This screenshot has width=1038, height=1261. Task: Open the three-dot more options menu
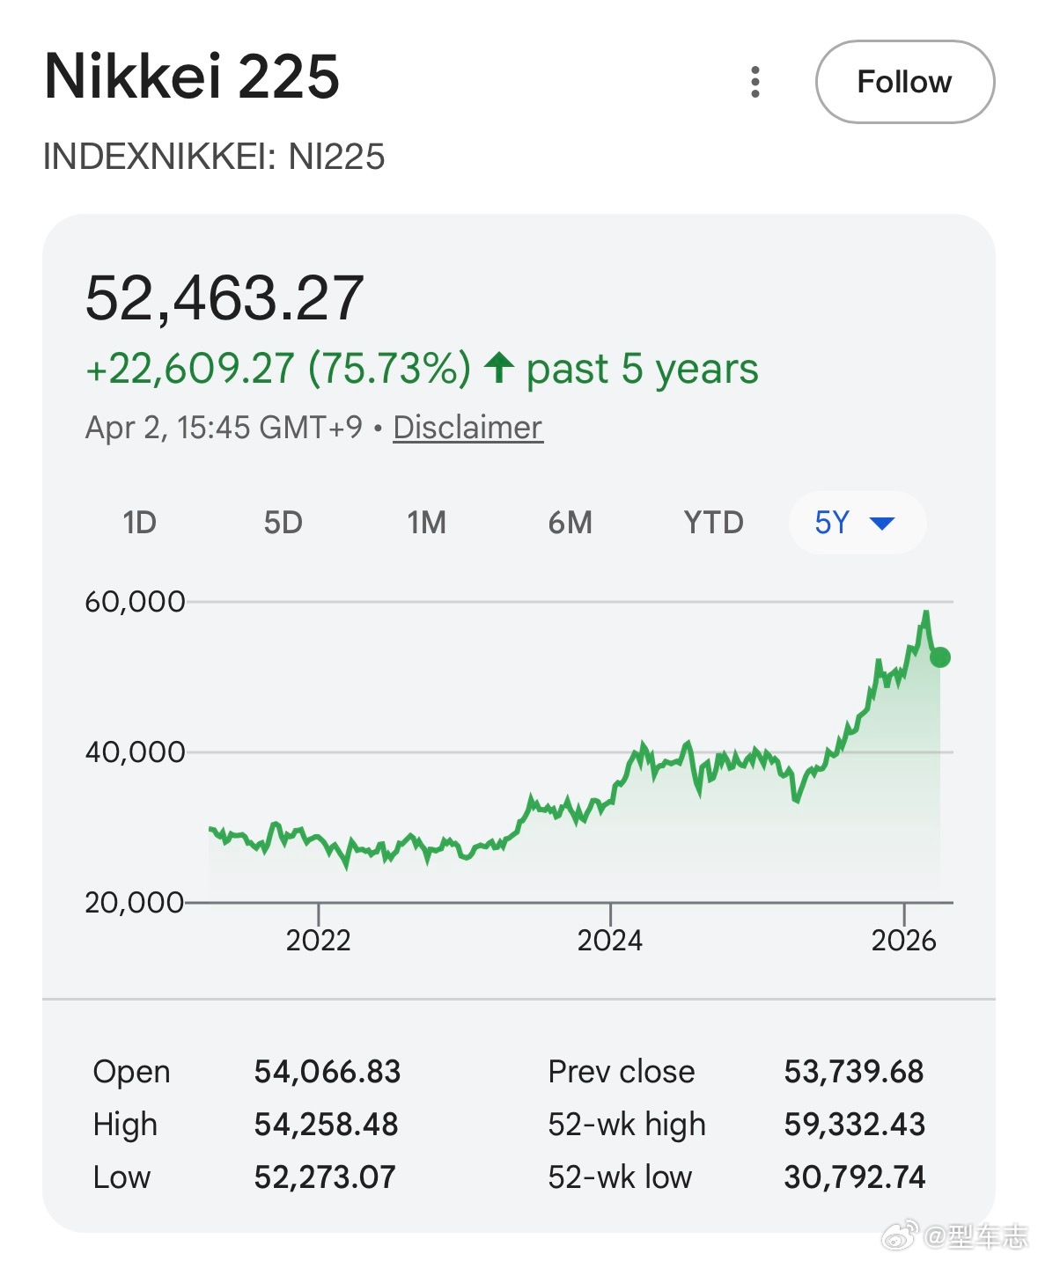[755, 82]
